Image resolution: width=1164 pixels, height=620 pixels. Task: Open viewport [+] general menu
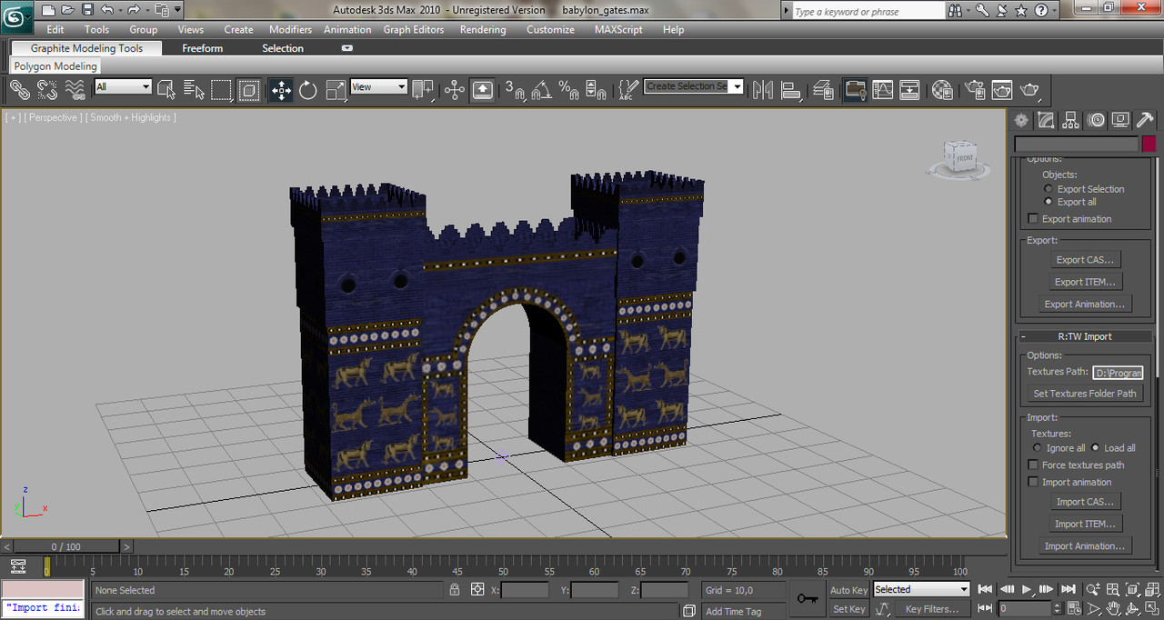[13, 117]
